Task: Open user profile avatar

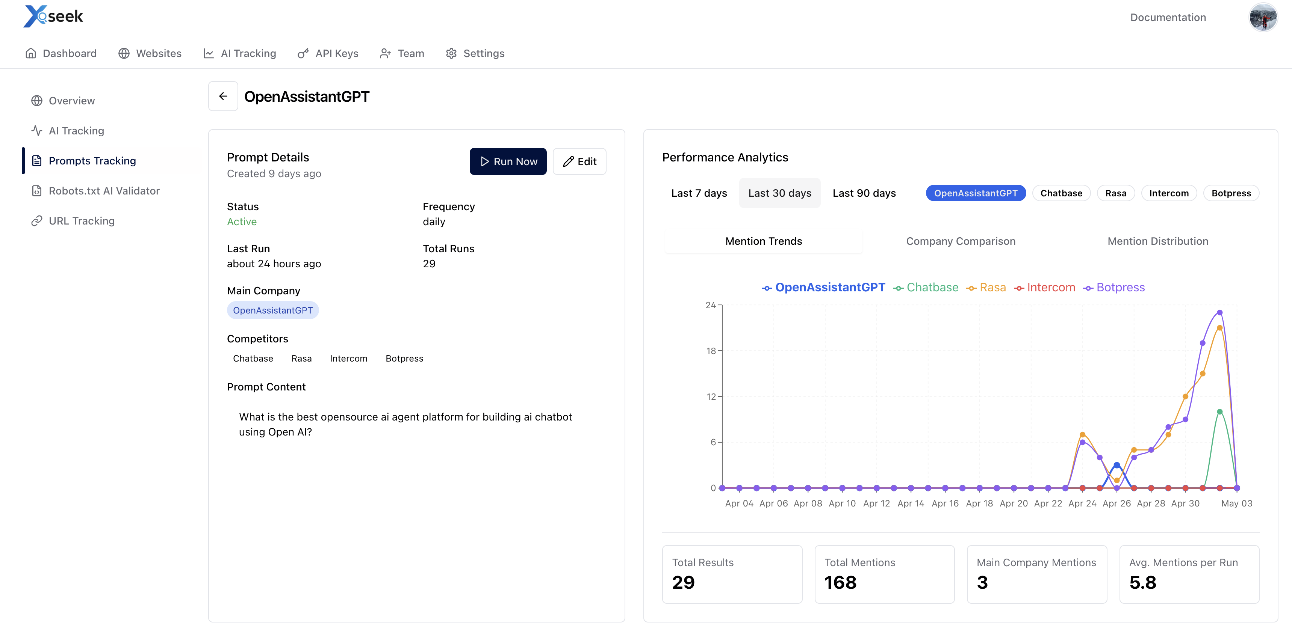Action: tap(1263, 18)
